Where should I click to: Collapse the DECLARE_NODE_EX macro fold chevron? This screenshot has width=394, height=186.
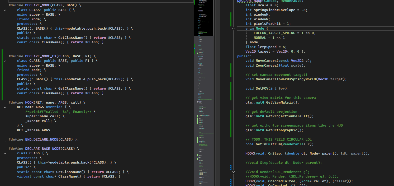[5, 61]
